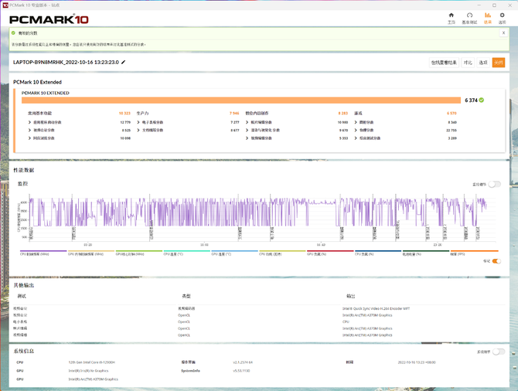518x391 pixels.
Task: Click the app icon in the title bar
Action: (5, 5)
